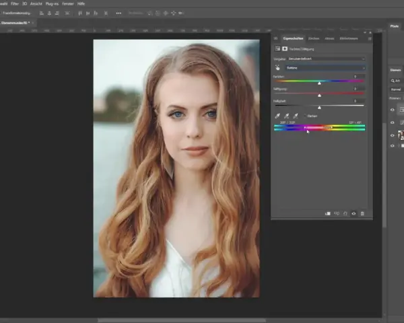This screenshot has width=404, height=323.
Task: Open the Filter menu
Action: click(15, 3)
